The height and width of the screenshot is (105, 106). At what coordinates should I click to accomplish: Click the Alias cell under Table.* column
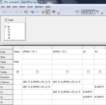click(x=17, y=57)
